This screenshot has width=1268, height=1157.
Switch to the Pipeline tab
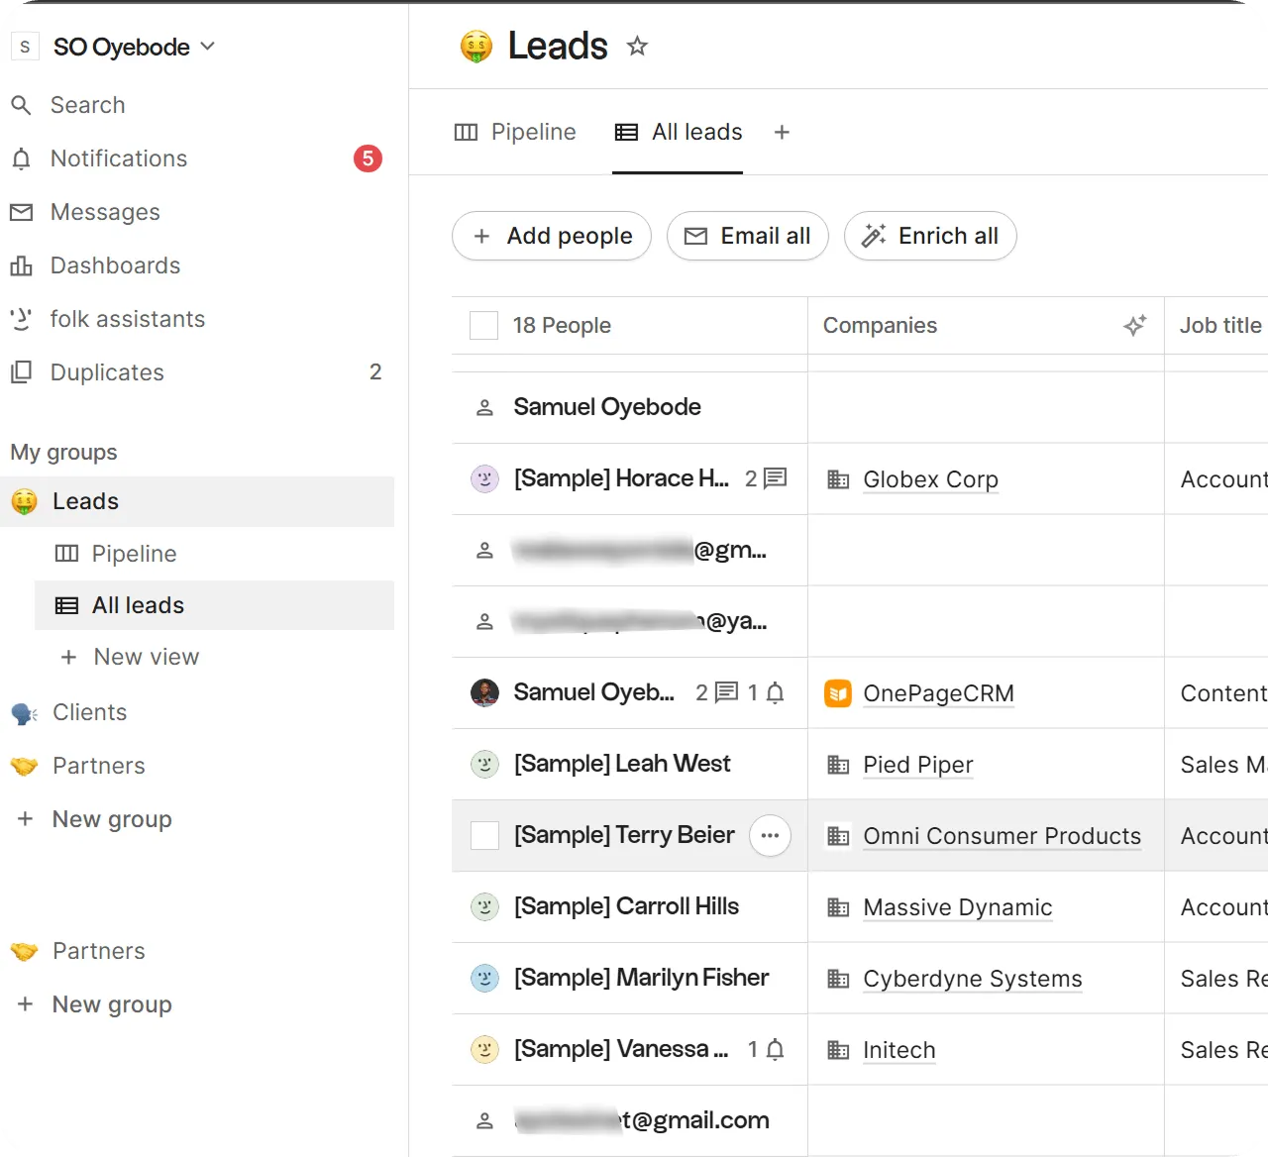point(515,132)
